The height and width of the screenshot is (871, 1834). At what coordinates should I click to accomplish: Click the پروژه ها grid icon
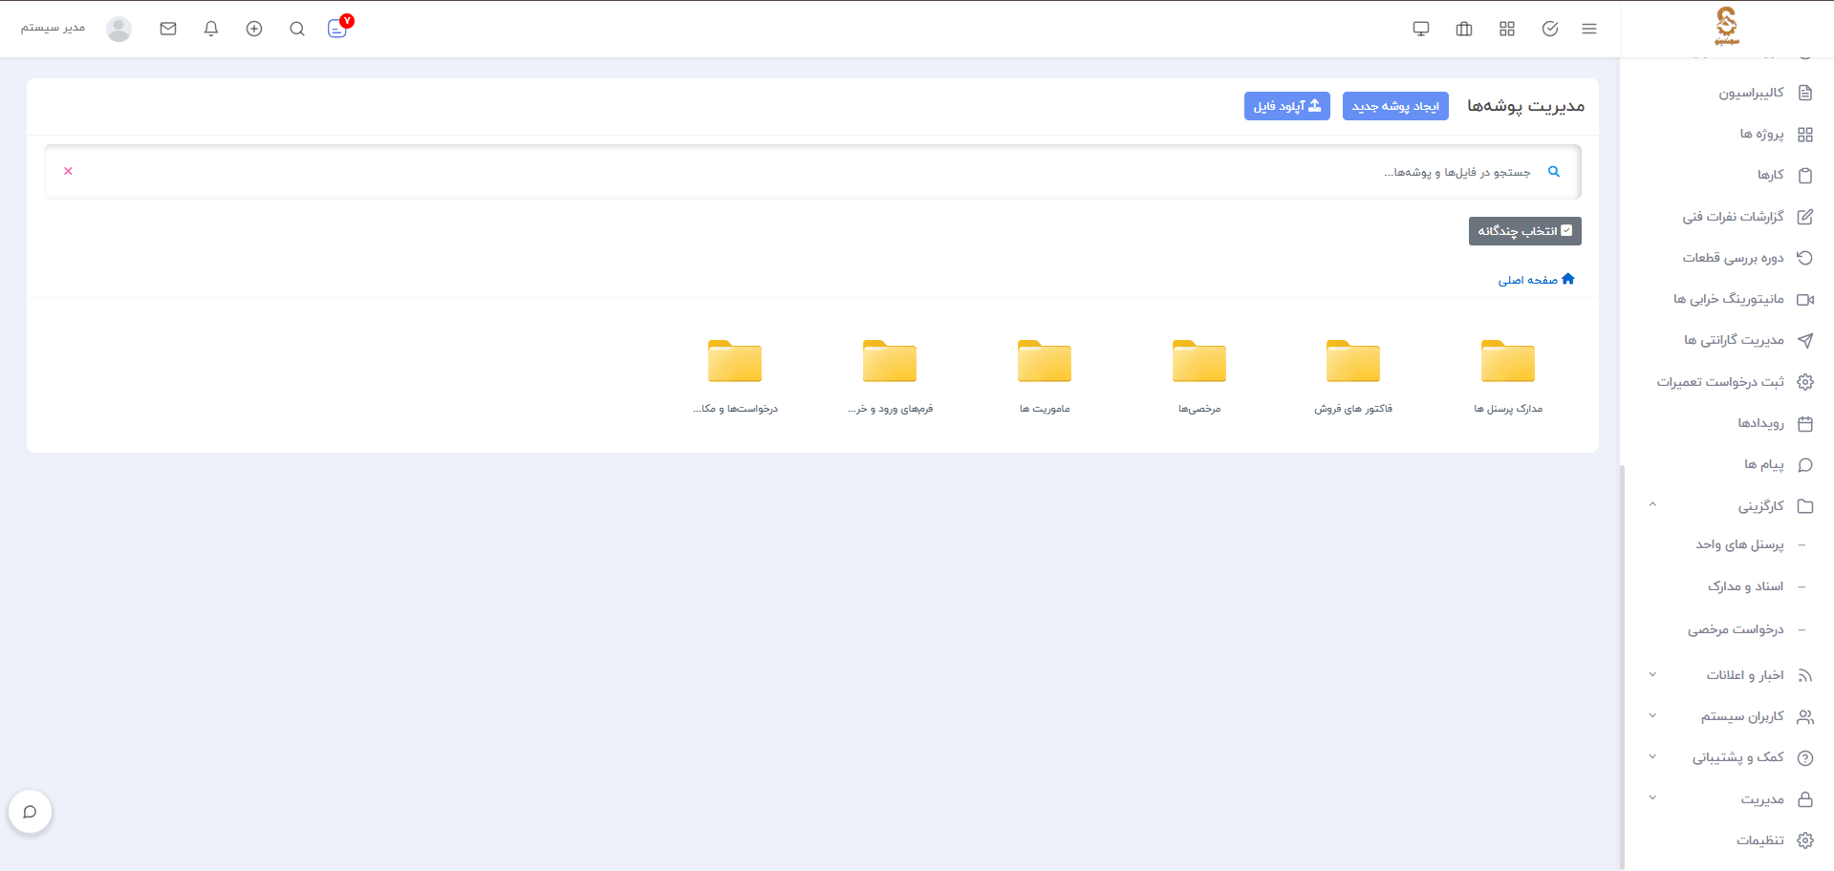[1804, 135]
